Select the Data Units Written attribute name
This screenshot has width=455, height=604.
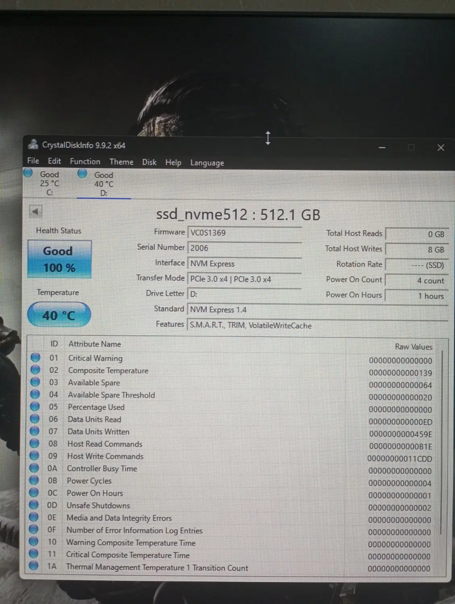point(98,432)
